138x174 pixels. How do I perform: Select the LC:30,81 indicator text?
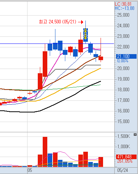coord(123,4)
